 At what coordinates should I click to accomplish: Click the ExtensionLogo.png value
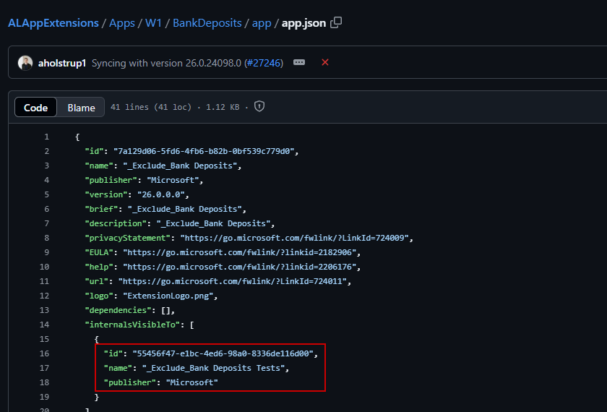[168, 296]
